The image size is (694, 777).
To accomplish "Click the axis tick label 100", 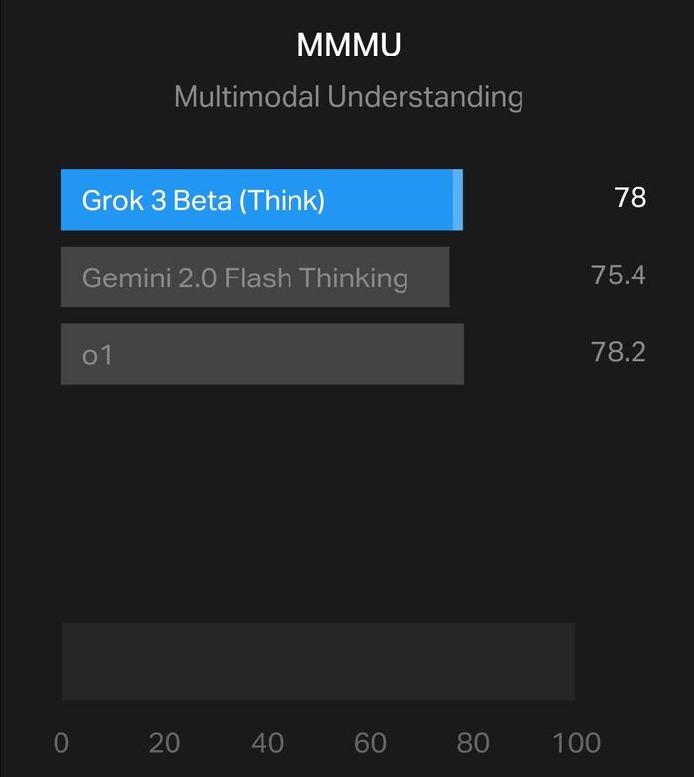I will tap(576, 743).
